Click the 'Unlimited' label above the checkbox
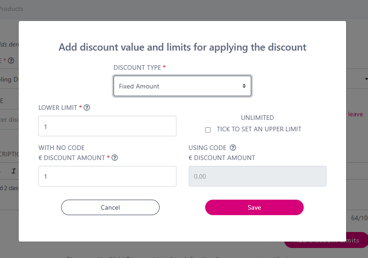Screen dimensions: 368x258 [257, 118]
